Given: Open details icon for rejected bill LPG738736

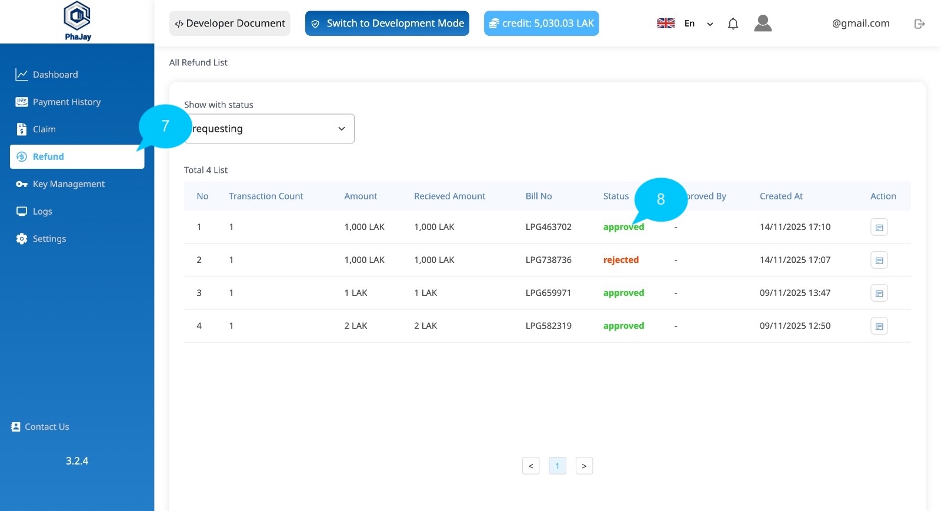Looking at the screenshot, I should coord(879,260).
